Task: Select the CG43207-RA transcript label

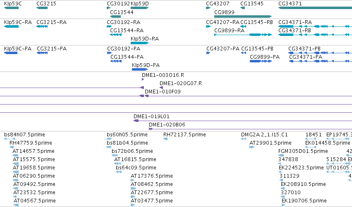Action: (223, 22)
